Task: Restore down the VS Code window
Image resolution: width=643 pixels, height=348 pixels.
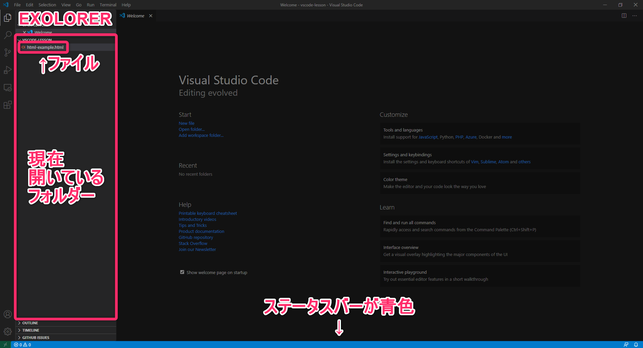Action: 620,5
